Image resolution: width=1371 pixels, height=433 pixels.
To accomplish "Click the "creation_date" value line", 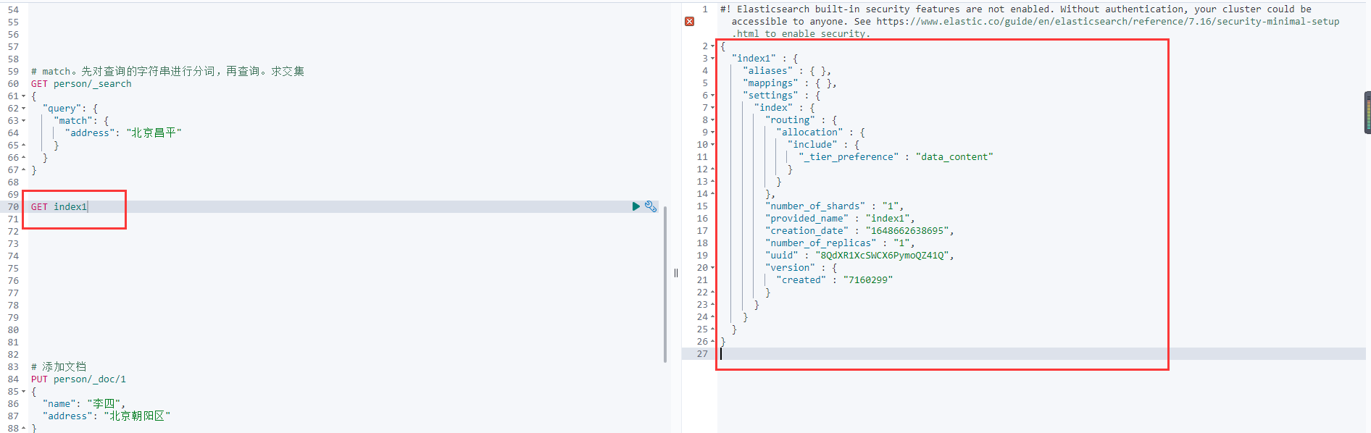I will (860, 231).
